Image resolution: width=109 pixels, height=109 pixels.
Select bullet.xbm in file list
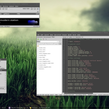42,48
